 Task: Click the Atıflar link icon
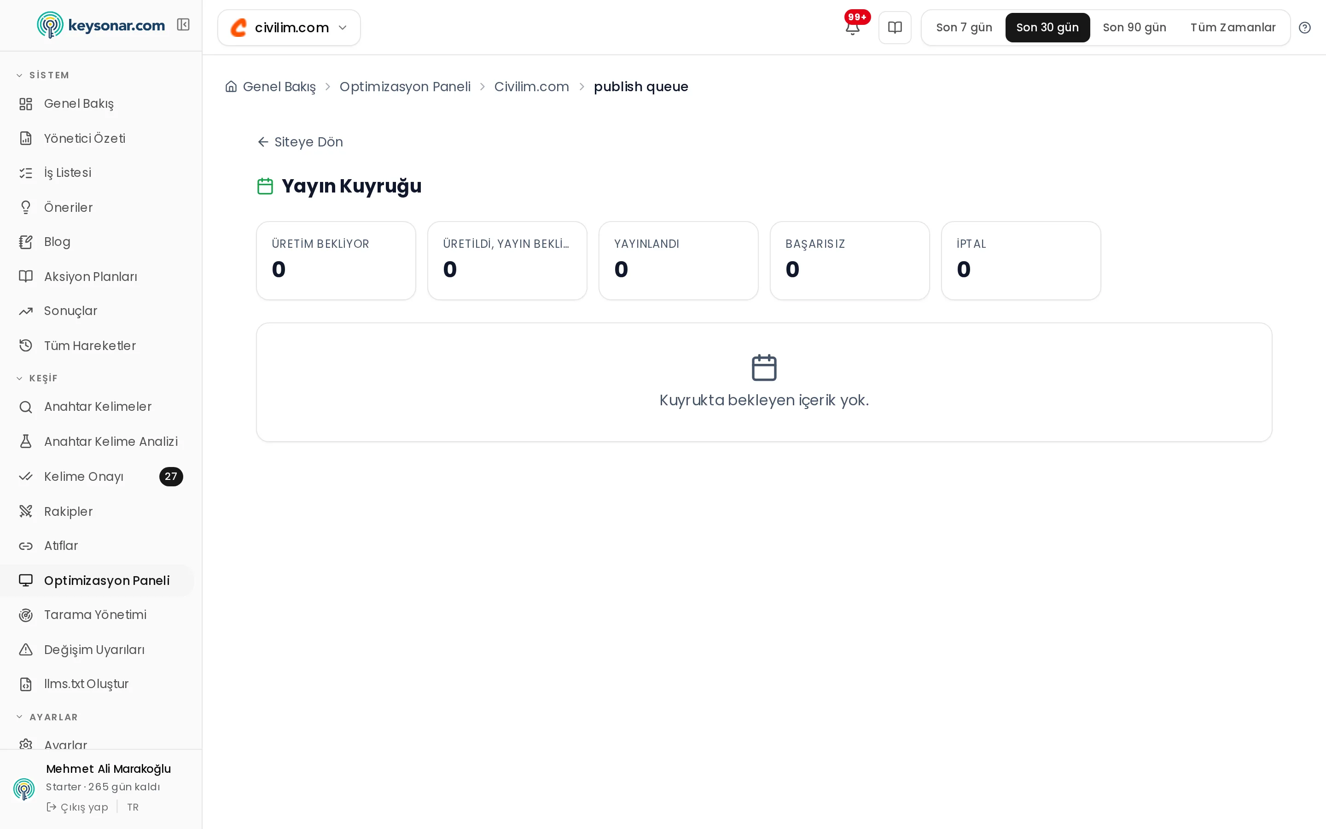coord(26,546)
